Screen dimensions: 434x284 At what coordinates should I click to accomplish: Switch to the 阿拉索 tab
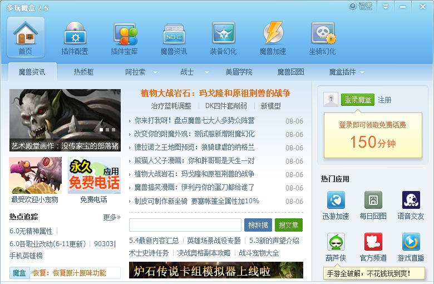point(135,72)
